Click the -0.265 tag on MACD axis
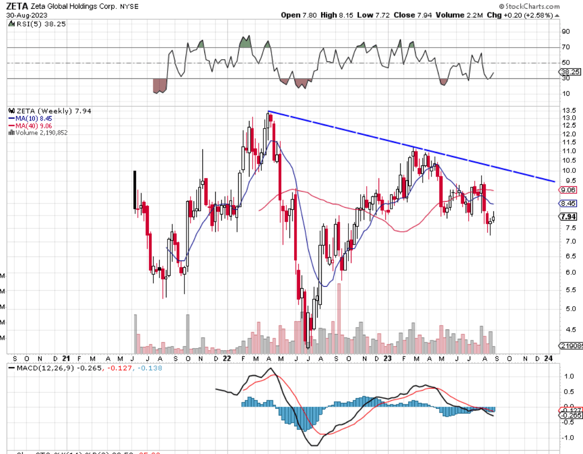This screenshot has width=583, height=454. (x=571, y=416)
